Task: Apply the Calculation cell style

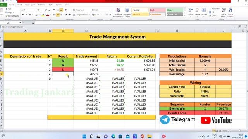Action: 157,15
